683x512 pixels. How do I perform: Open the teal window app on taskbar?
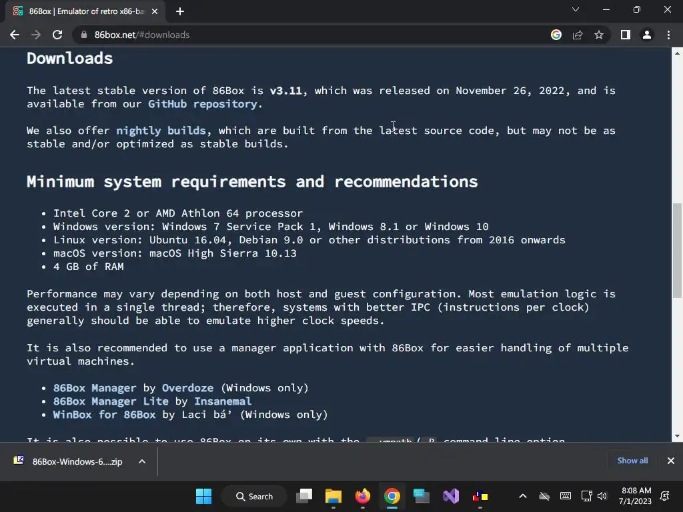pos(422,496)
